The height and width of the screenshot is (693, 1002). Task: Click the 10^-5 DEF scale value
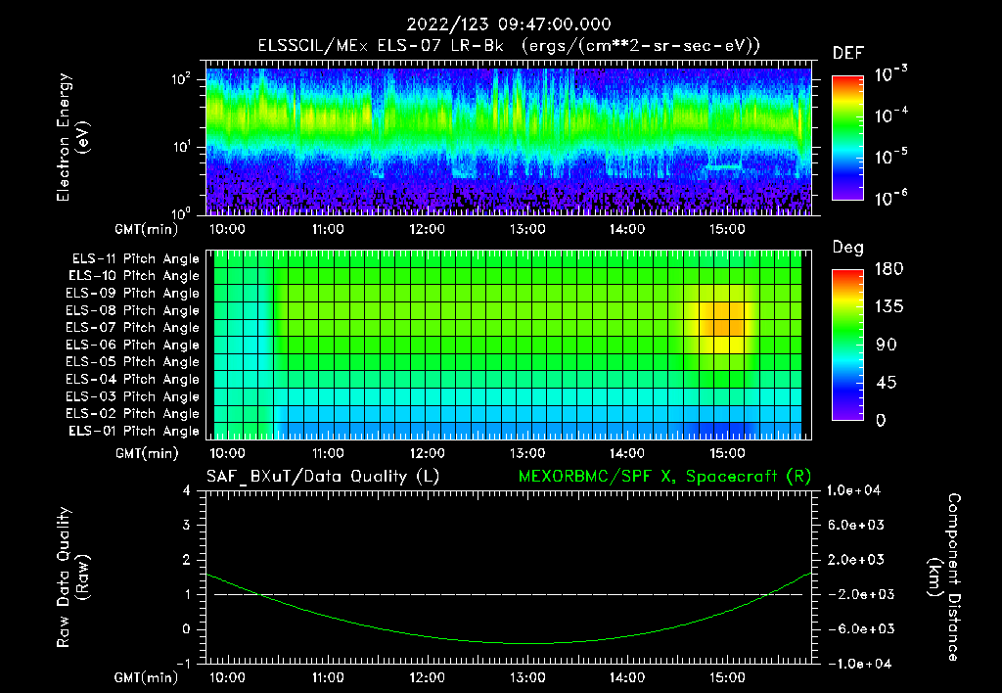point(890,156)
